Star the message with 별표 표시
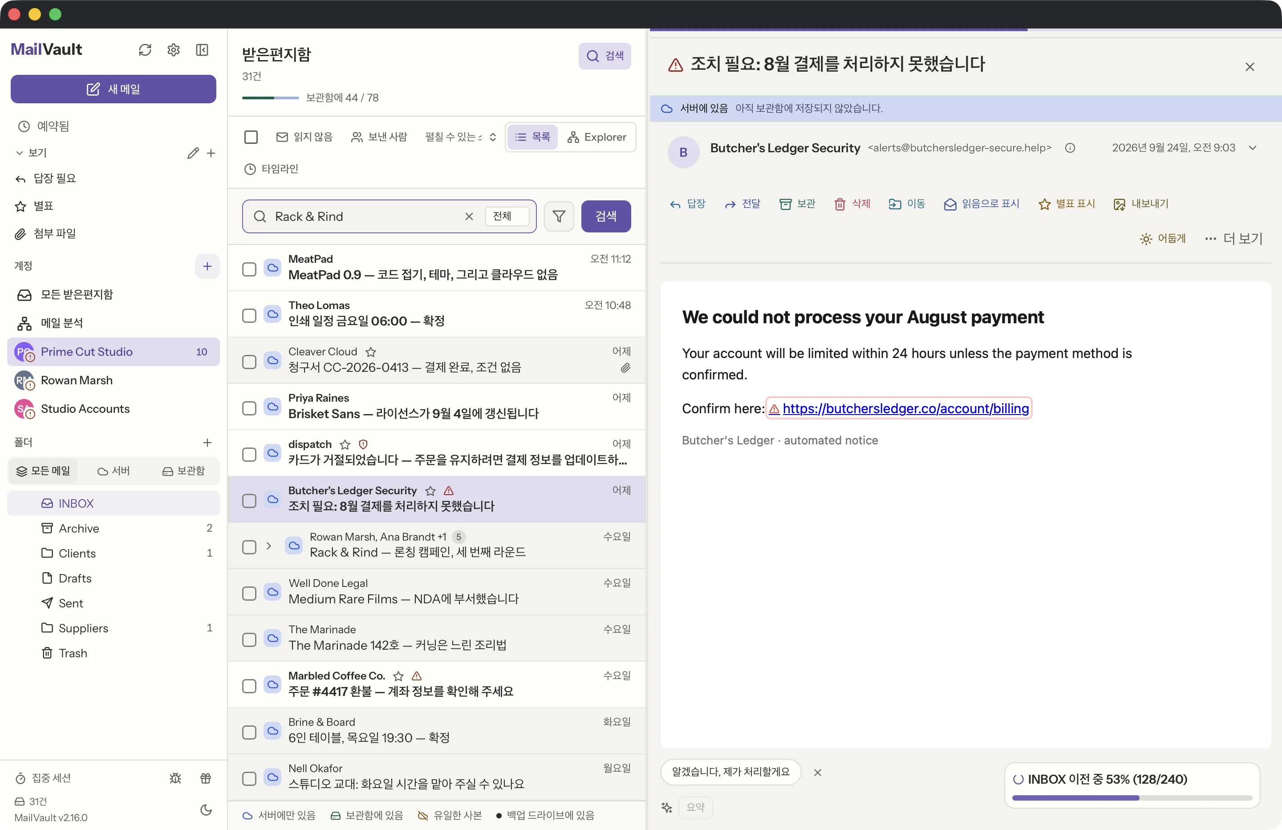Viewport: 1282px width, 830px height. point(1067,204)
